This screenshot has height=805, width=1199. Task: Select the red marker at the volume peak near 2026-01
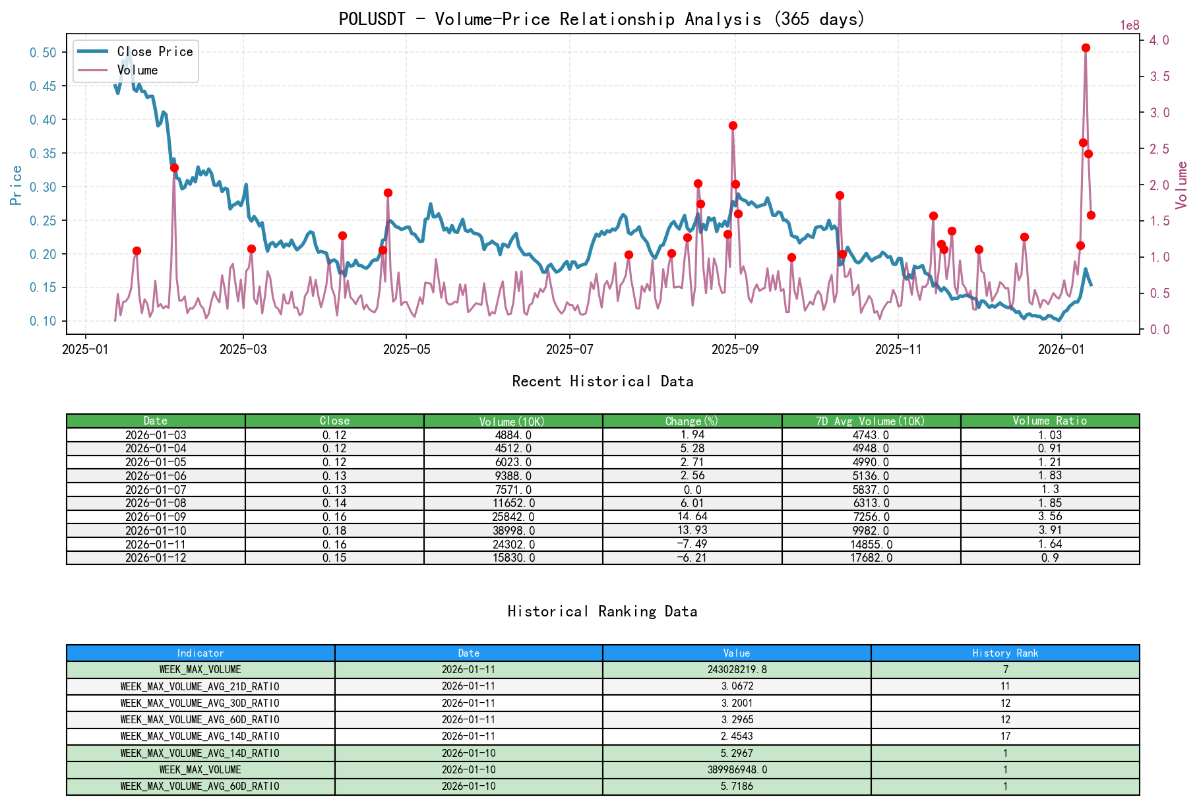[x=1087, y=47]
